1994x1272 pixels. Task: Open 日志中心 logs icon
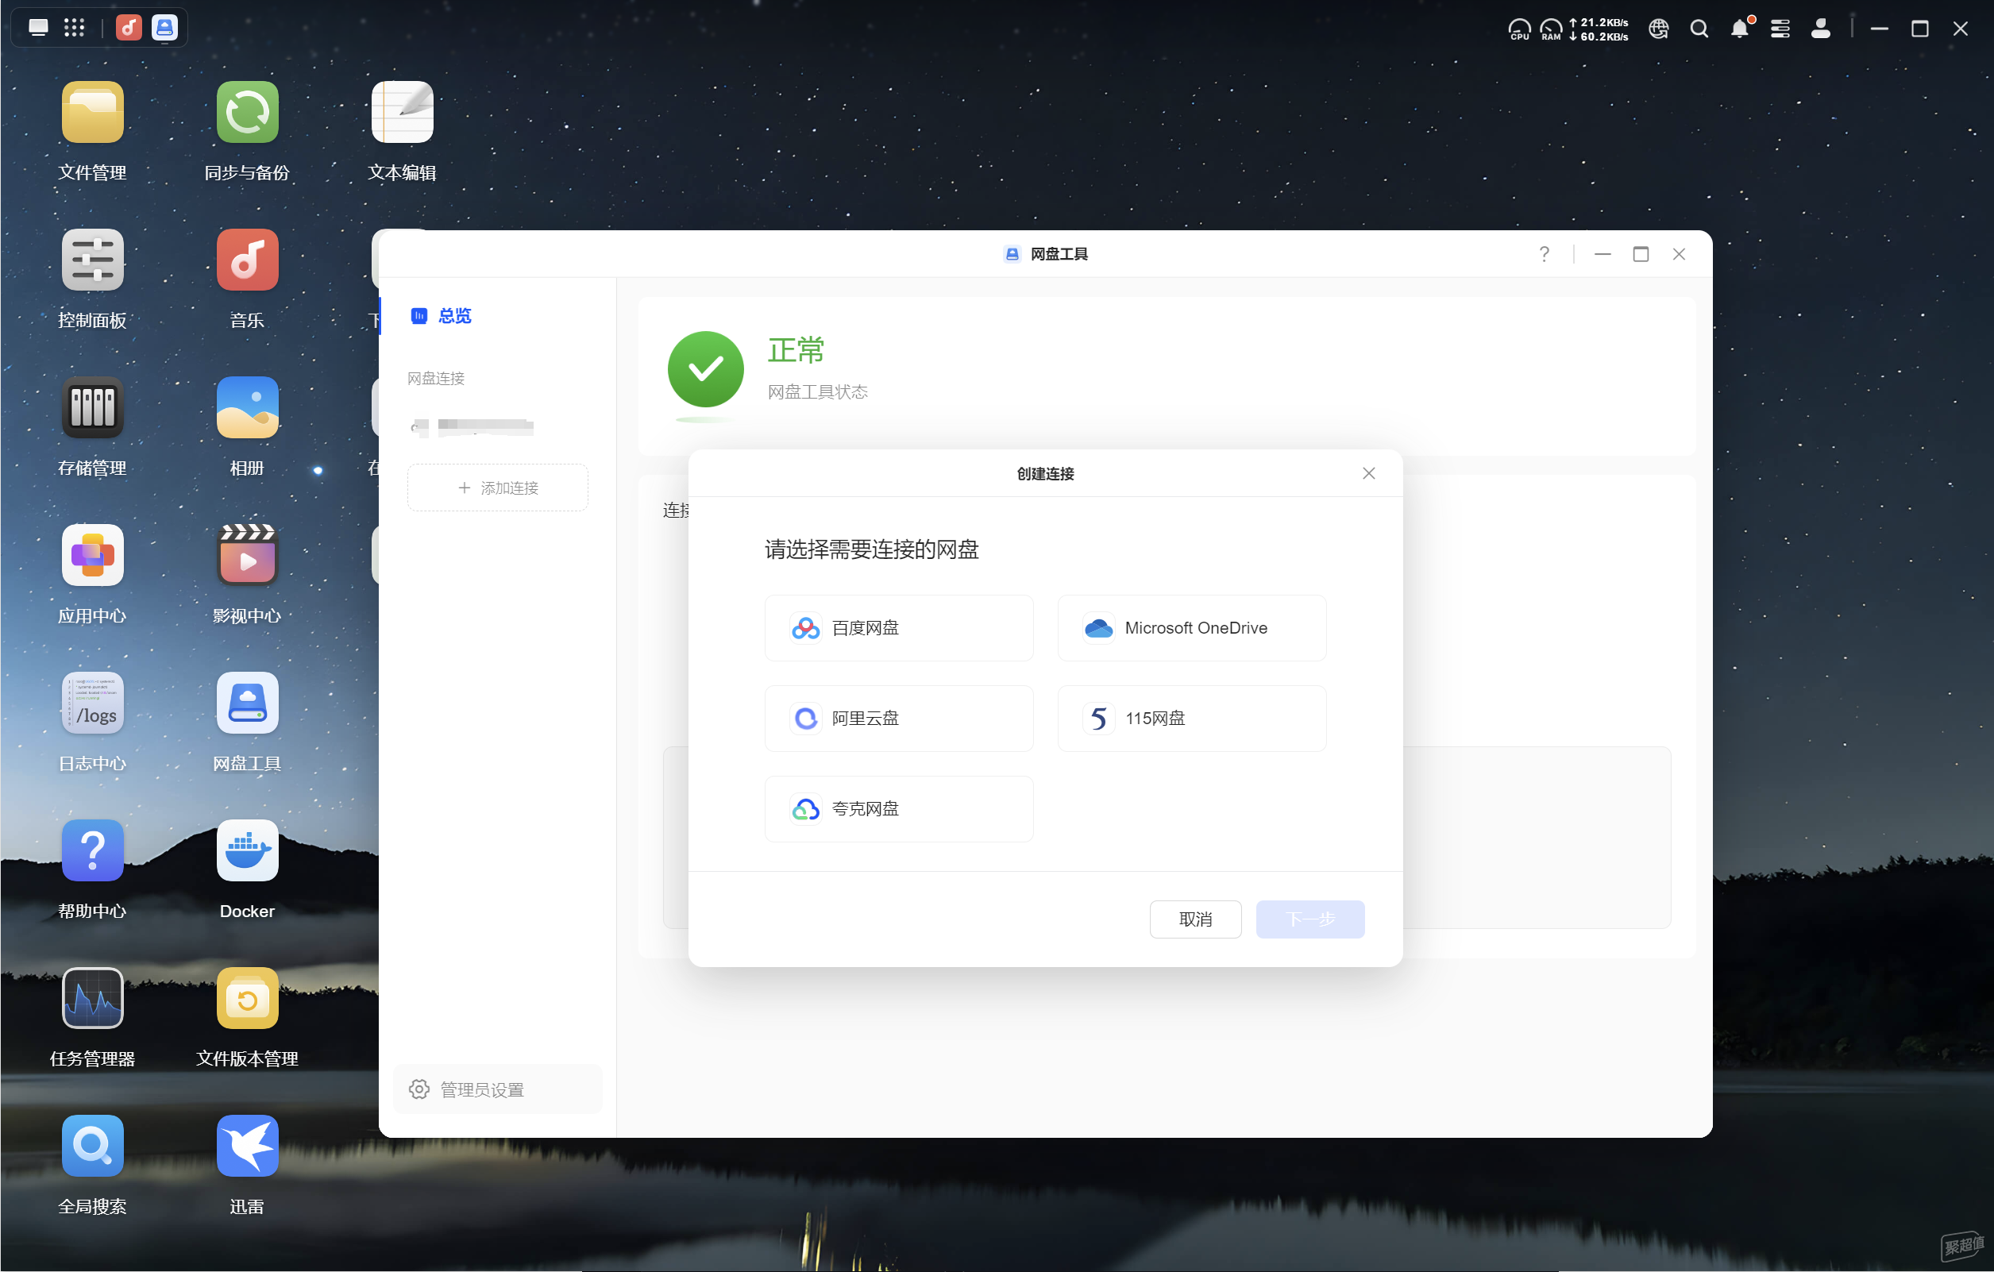pyautogui.click(x=92, y=703)
